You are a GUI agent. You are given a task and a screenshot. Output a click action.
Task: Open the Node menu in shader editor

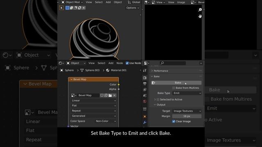pos(120,63)
